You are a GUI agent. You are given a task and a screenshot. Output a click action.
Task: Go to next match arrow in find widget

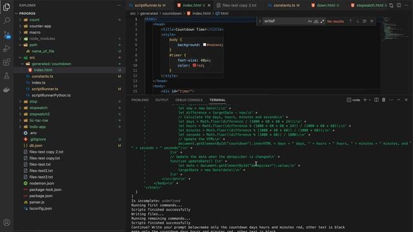click(358, 21)
